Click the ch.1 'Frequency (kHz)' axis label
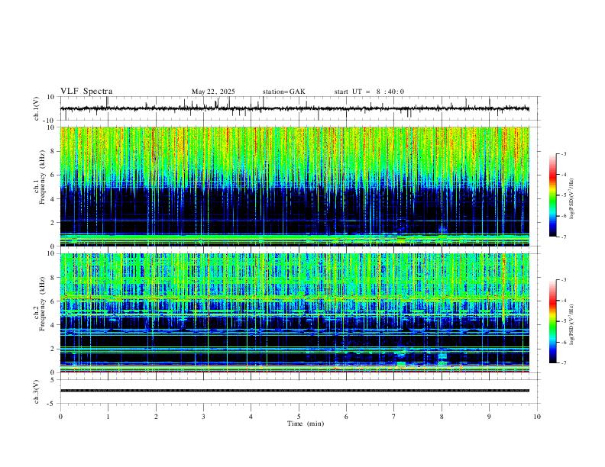 tap(43, 178)
